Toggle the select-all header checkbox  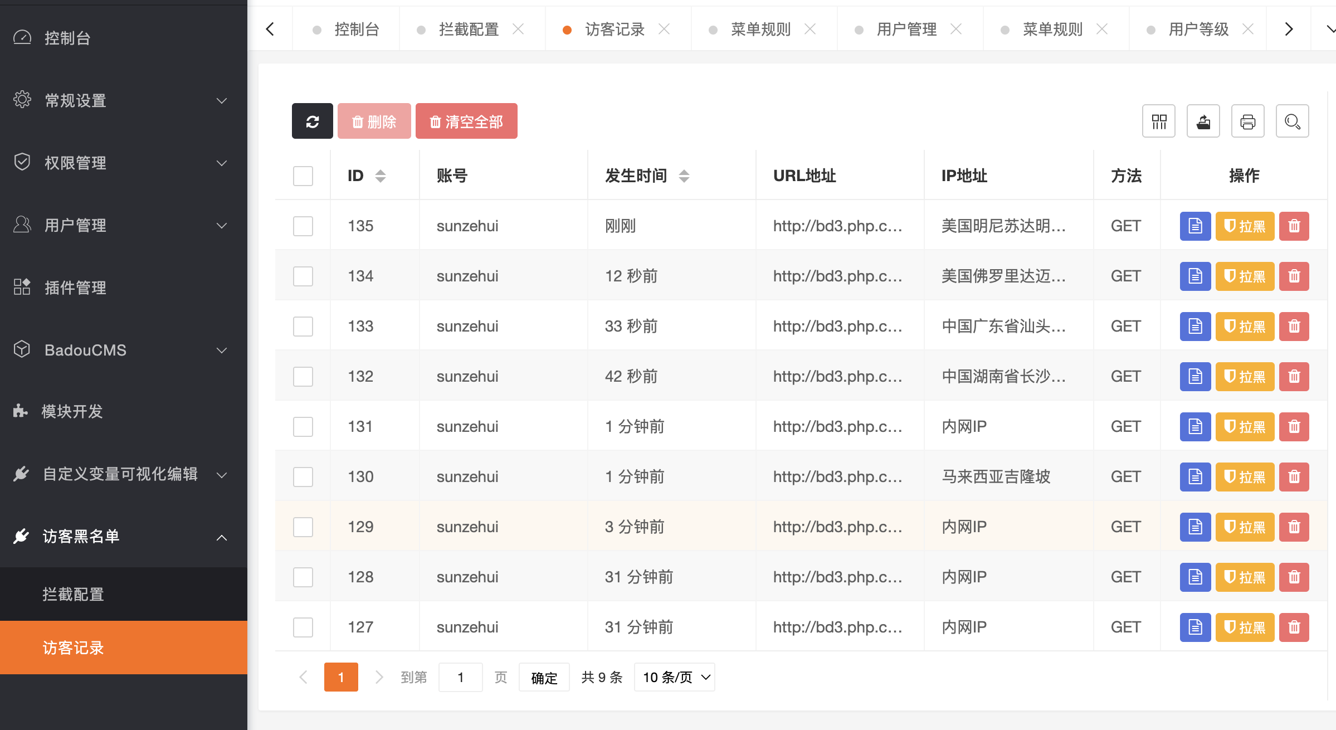coord(303,176)
